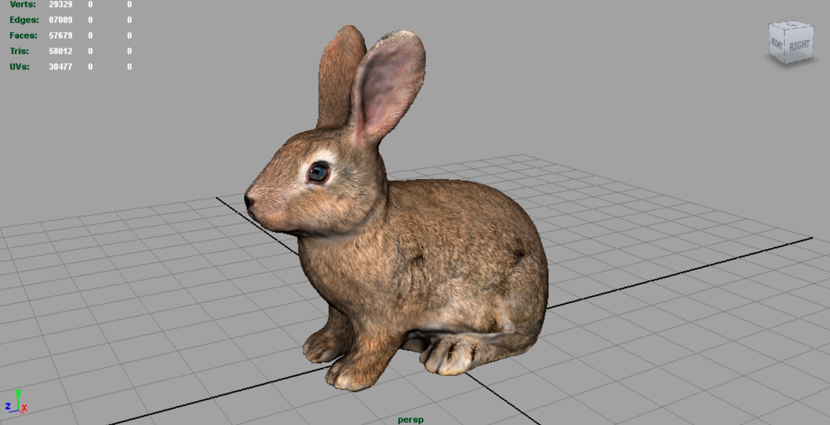This screenshot has height=425, width=830.
Task: Click the RIGHT face of the view cube
Action: coord(799,45)
